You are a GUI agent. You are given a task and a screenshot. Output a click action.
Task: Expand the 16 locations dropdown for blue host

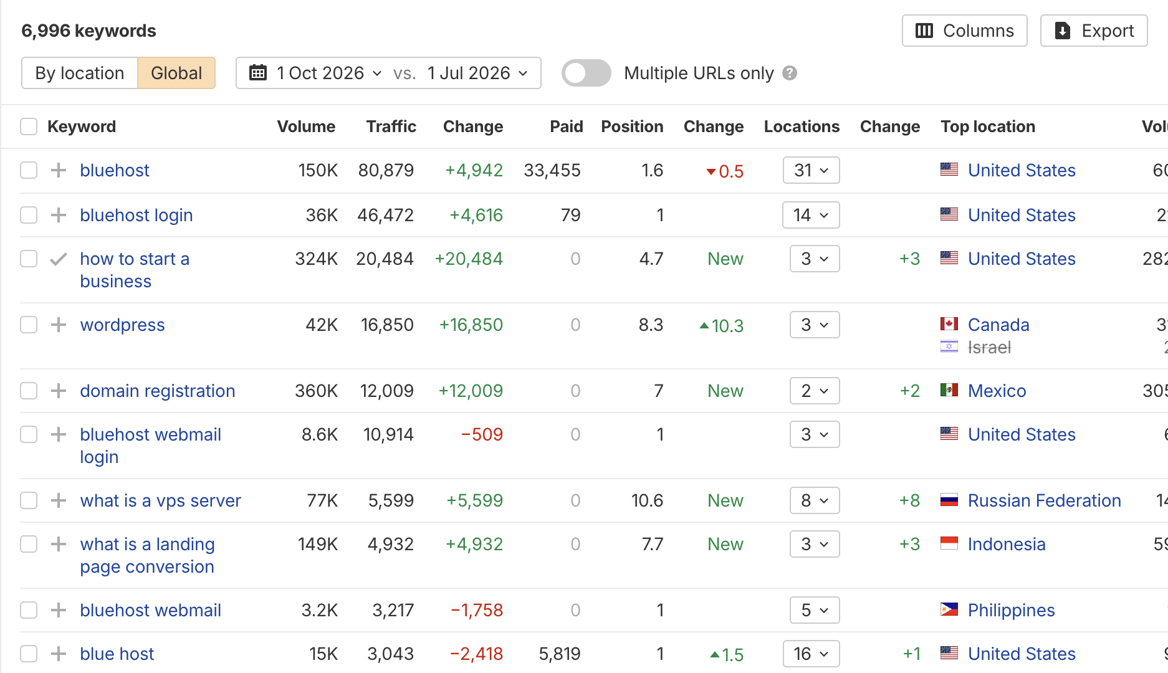(x=811, y=654)
